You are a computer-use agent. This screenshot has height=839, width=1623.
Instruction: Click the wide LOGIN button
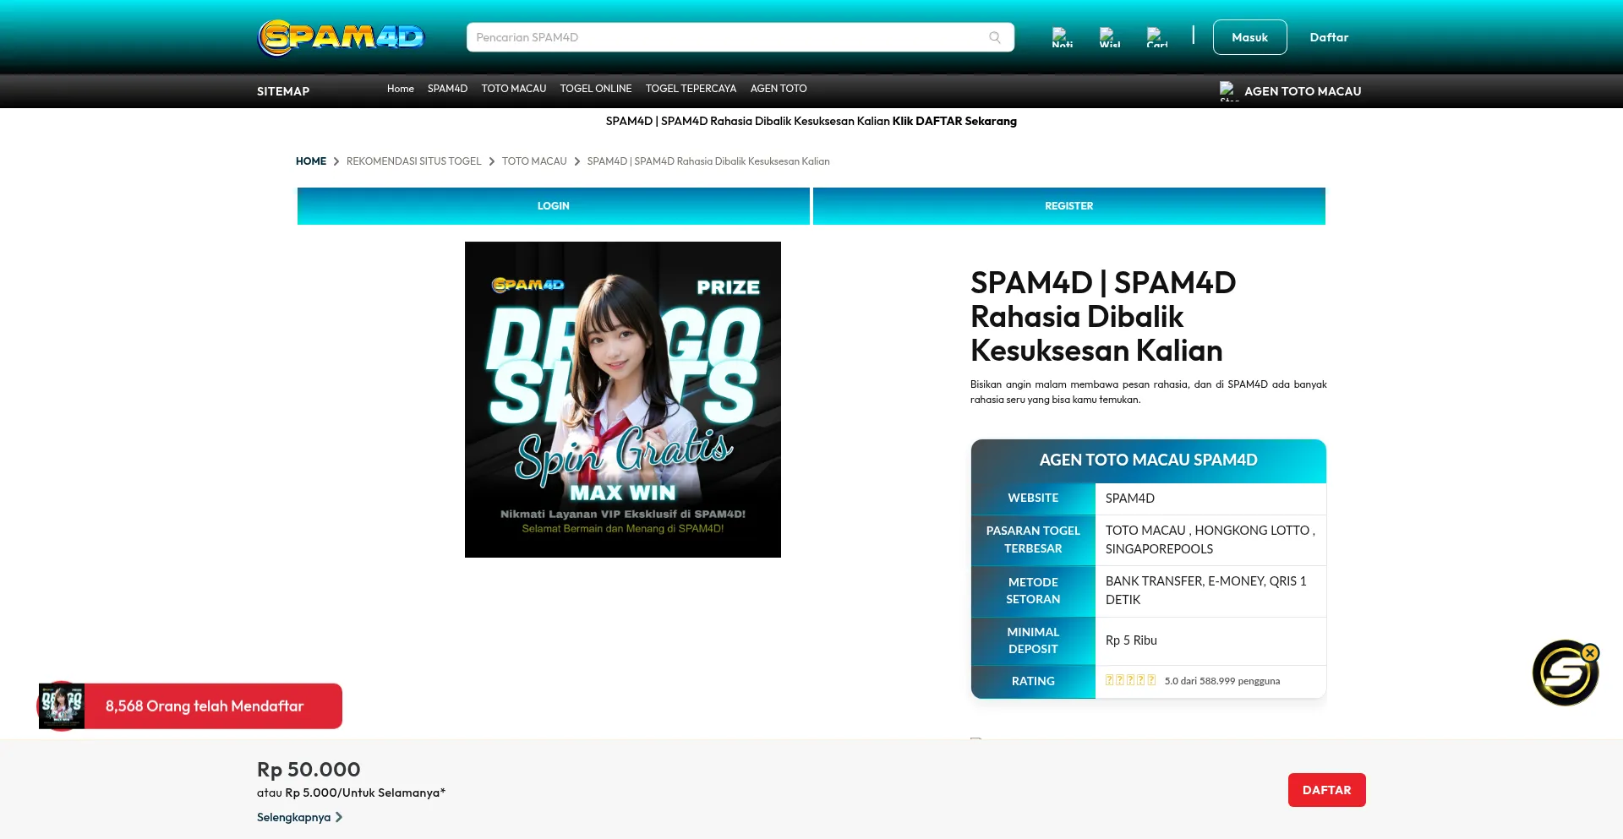point(554,206)
